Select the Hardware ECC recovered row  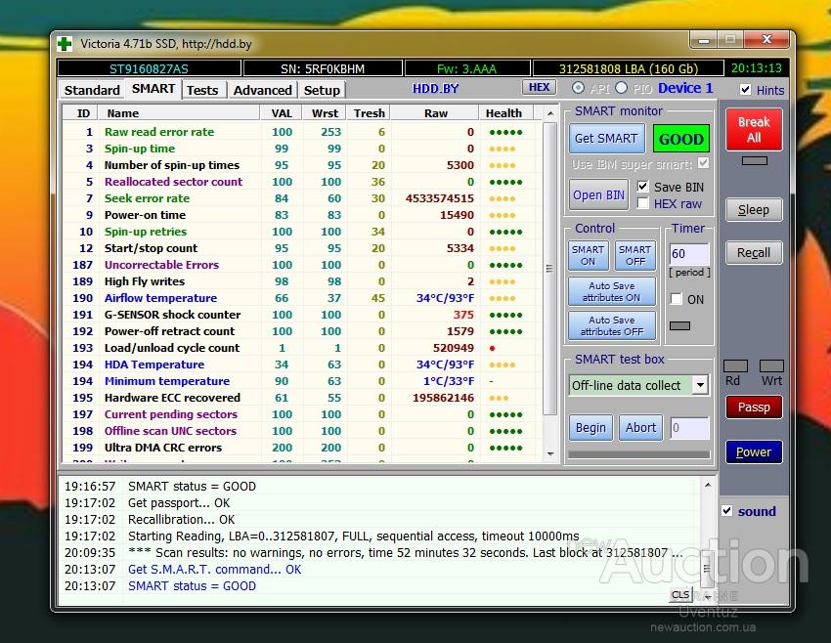[301, 398]
